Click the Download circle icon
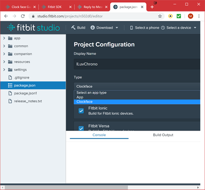Screen dimensions: 205x190 point(93,28)
